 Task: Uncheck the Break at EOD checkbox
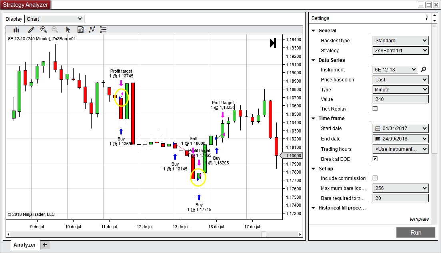pos(375,159)
